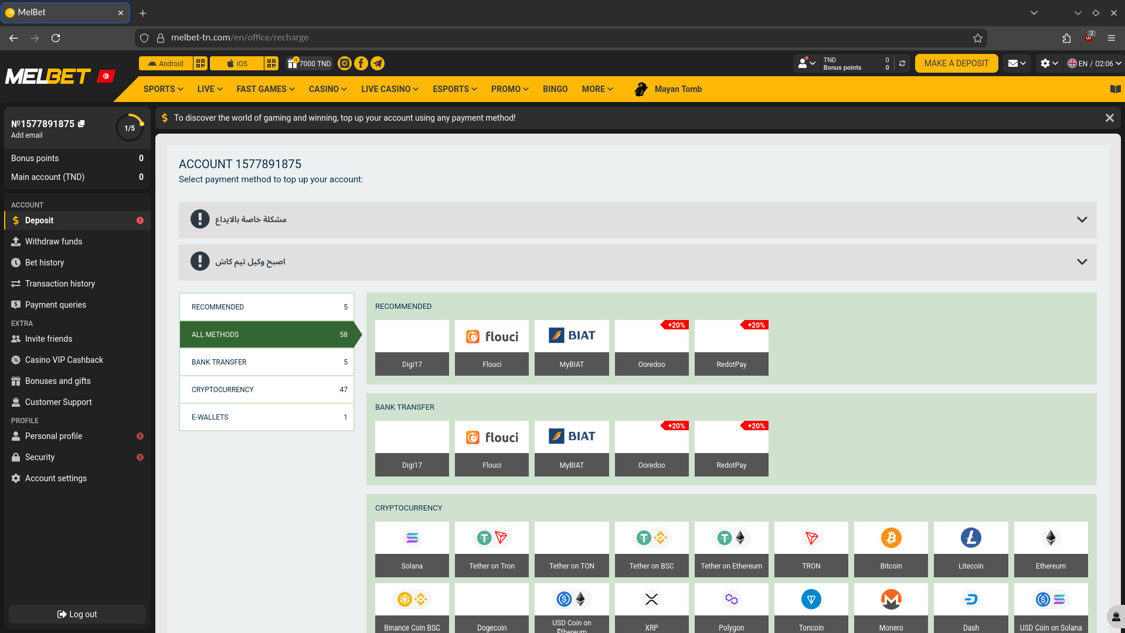1125x633 pixels.
Task: Reload the browser page
Action: point(56,38)
